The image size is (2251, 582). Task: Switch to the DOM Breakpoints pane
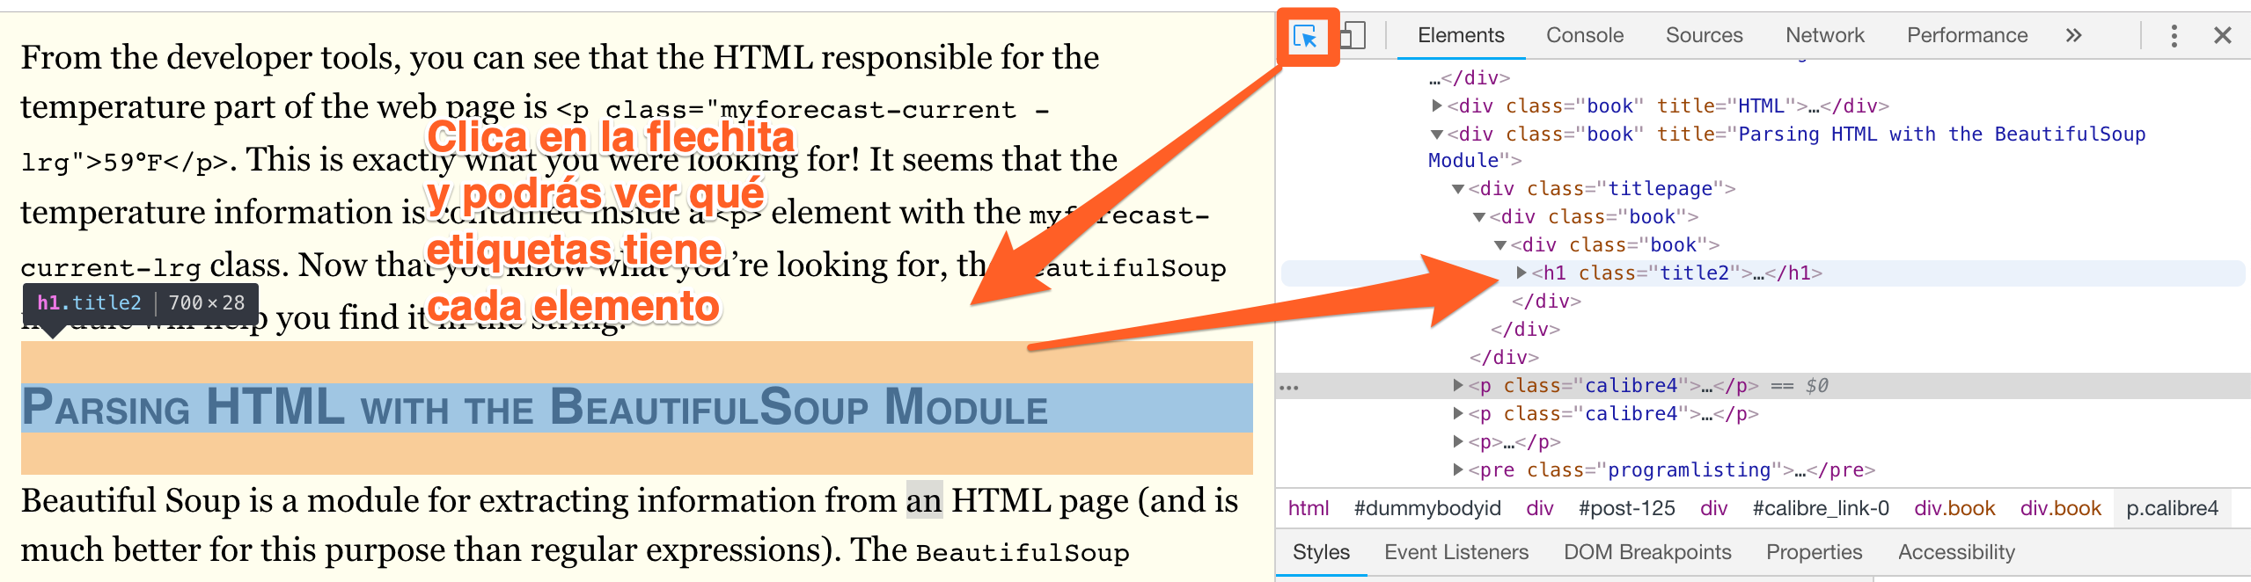coord(1646,552)
